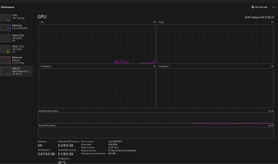Screen dimensions: 278x164
Task: Click the Copy engine graph
Action: [x=215, y=44]
